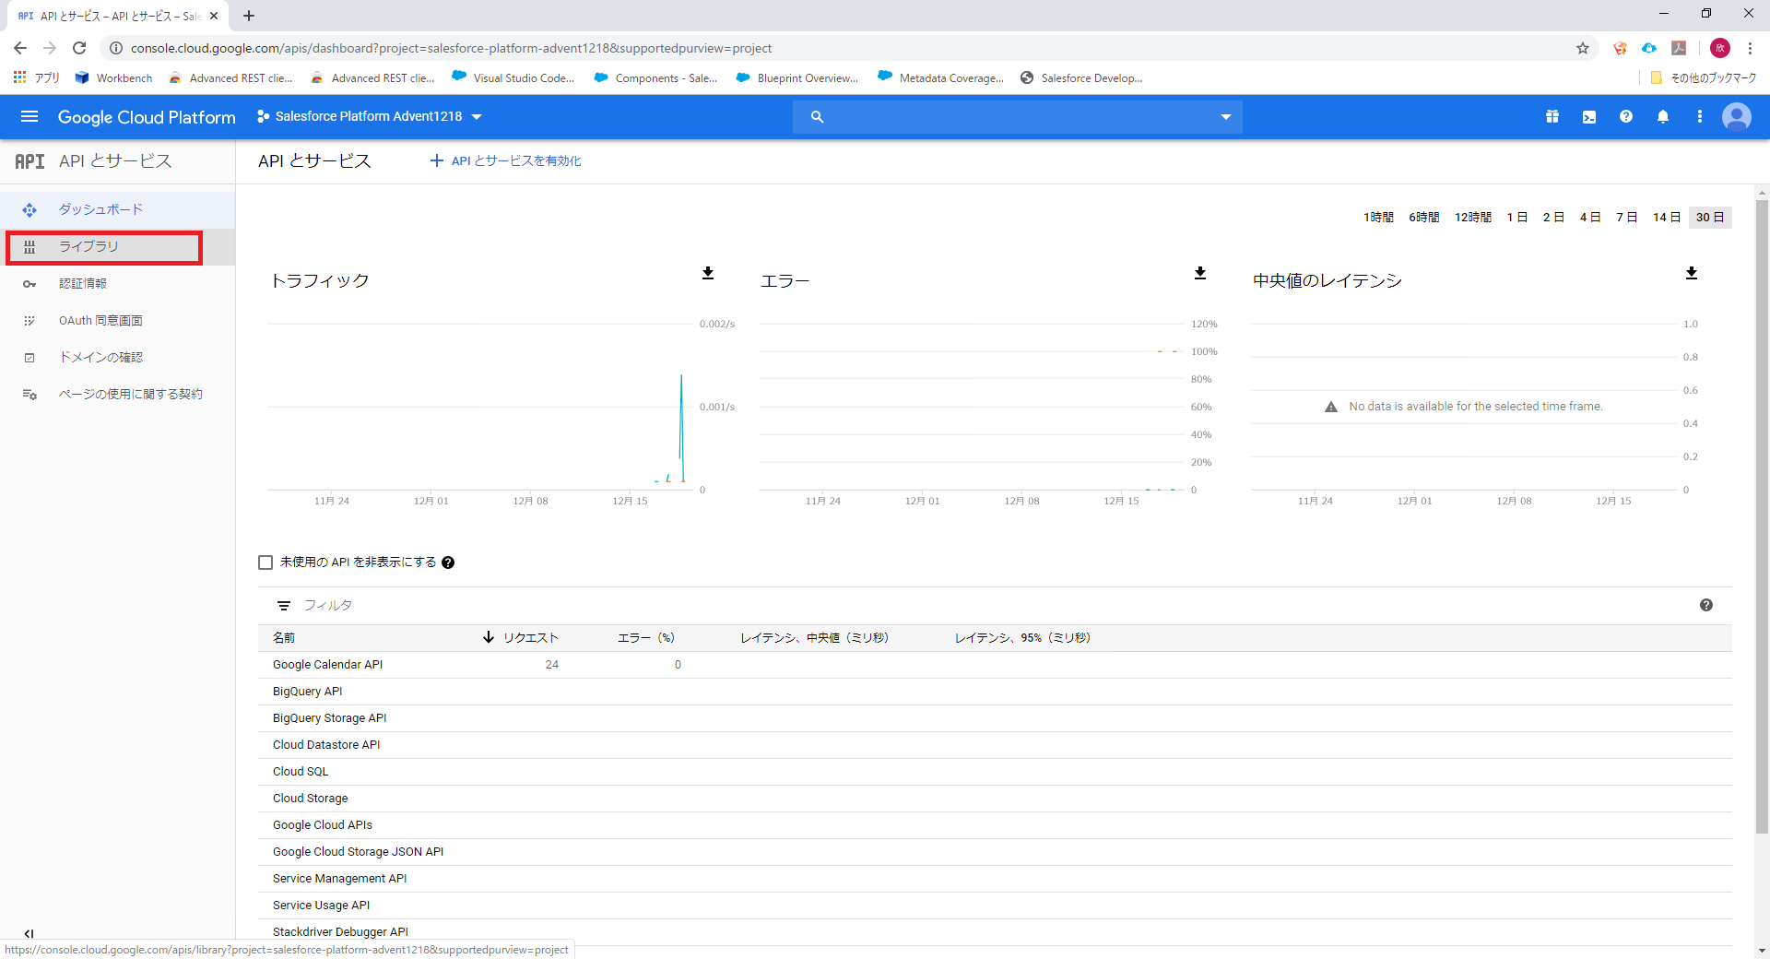Screen dimensions: 1770x959
Task: Activate the Cloud Shell icon
Action: click(x=1589, y=116)
